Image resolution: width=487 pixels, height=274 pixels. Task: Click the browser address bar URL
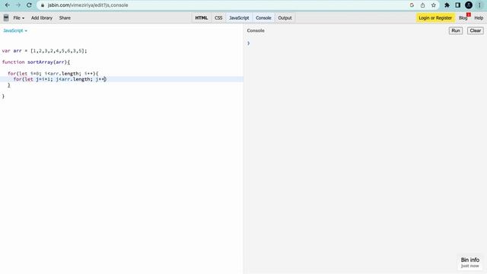point(88,5)
